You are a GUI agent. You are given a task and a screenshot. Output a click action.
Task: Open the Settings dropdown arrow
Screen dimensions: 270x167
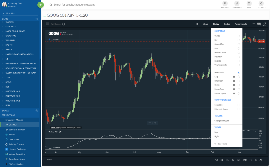(x=266, y=8)
